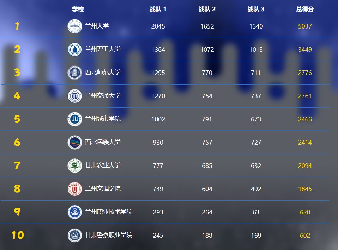338x250 pixels.
Task: Open the 兰州大学 school name link
Action: [x=97, y=26]
